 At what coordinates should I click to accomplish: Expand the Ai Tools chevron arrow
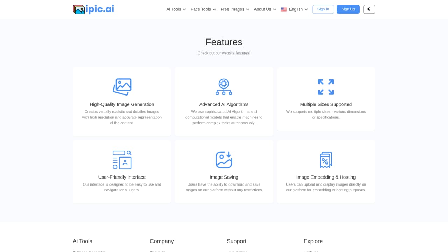(x=184, y=9)
